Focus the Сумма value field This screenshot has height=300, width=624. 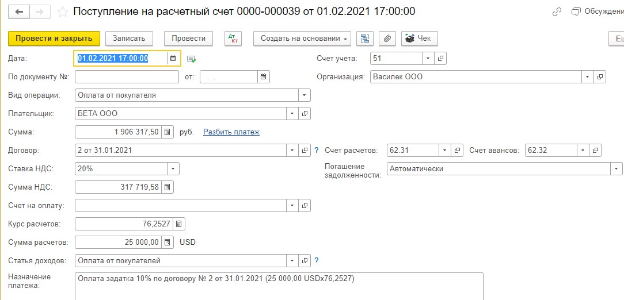[x=119, y=132]
